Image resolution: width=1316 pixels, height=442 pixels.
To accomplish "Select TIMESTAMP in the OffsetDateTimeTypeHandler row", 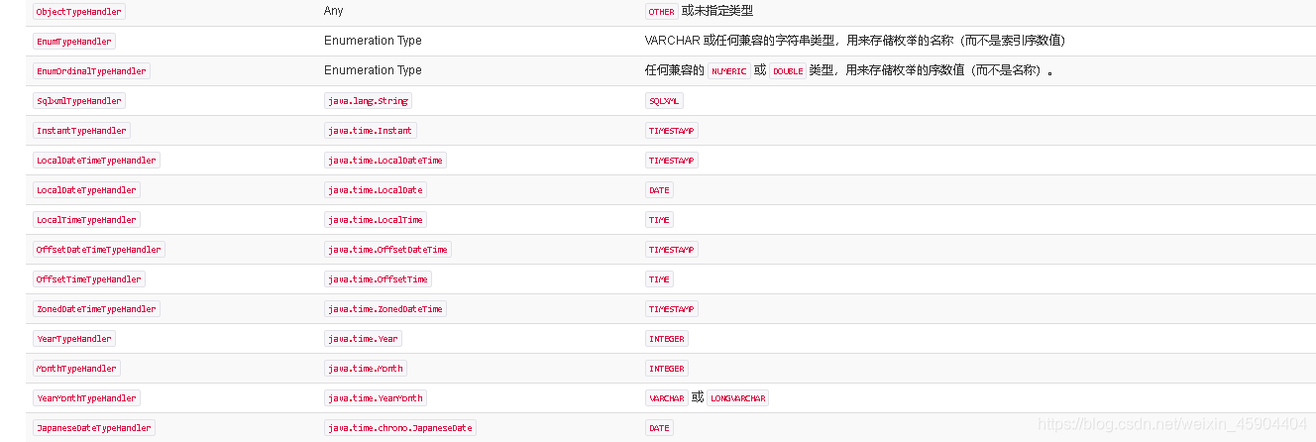I will point(671,250).
